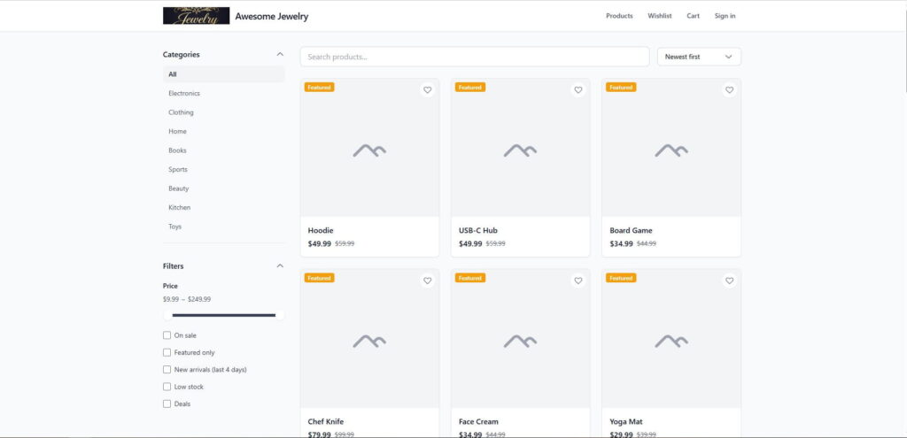Enable the On sale filter
Image resolution: width=907 pixels, height=438 pixels.
[x=167, y=335]
